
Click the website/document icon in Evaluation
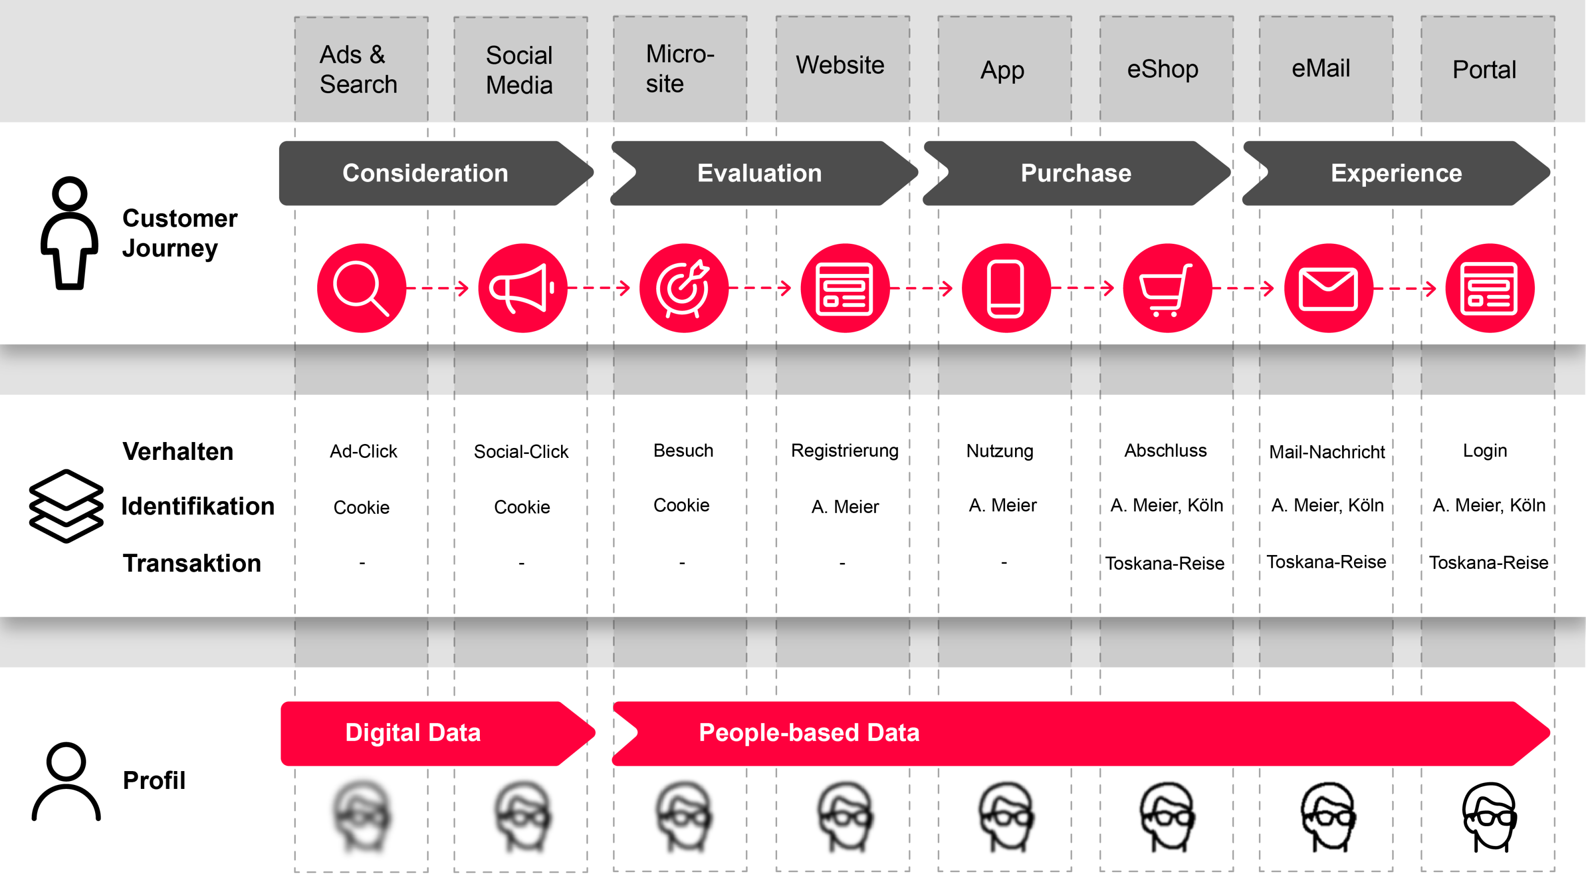[844, 285]
